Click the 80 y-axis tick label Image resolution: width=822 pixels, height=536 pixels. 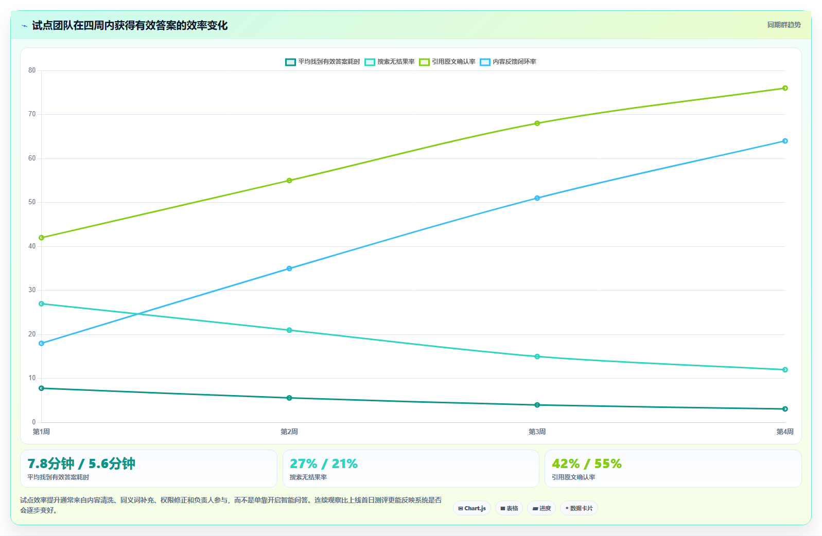pyautogui.click(x=32, y=70)
